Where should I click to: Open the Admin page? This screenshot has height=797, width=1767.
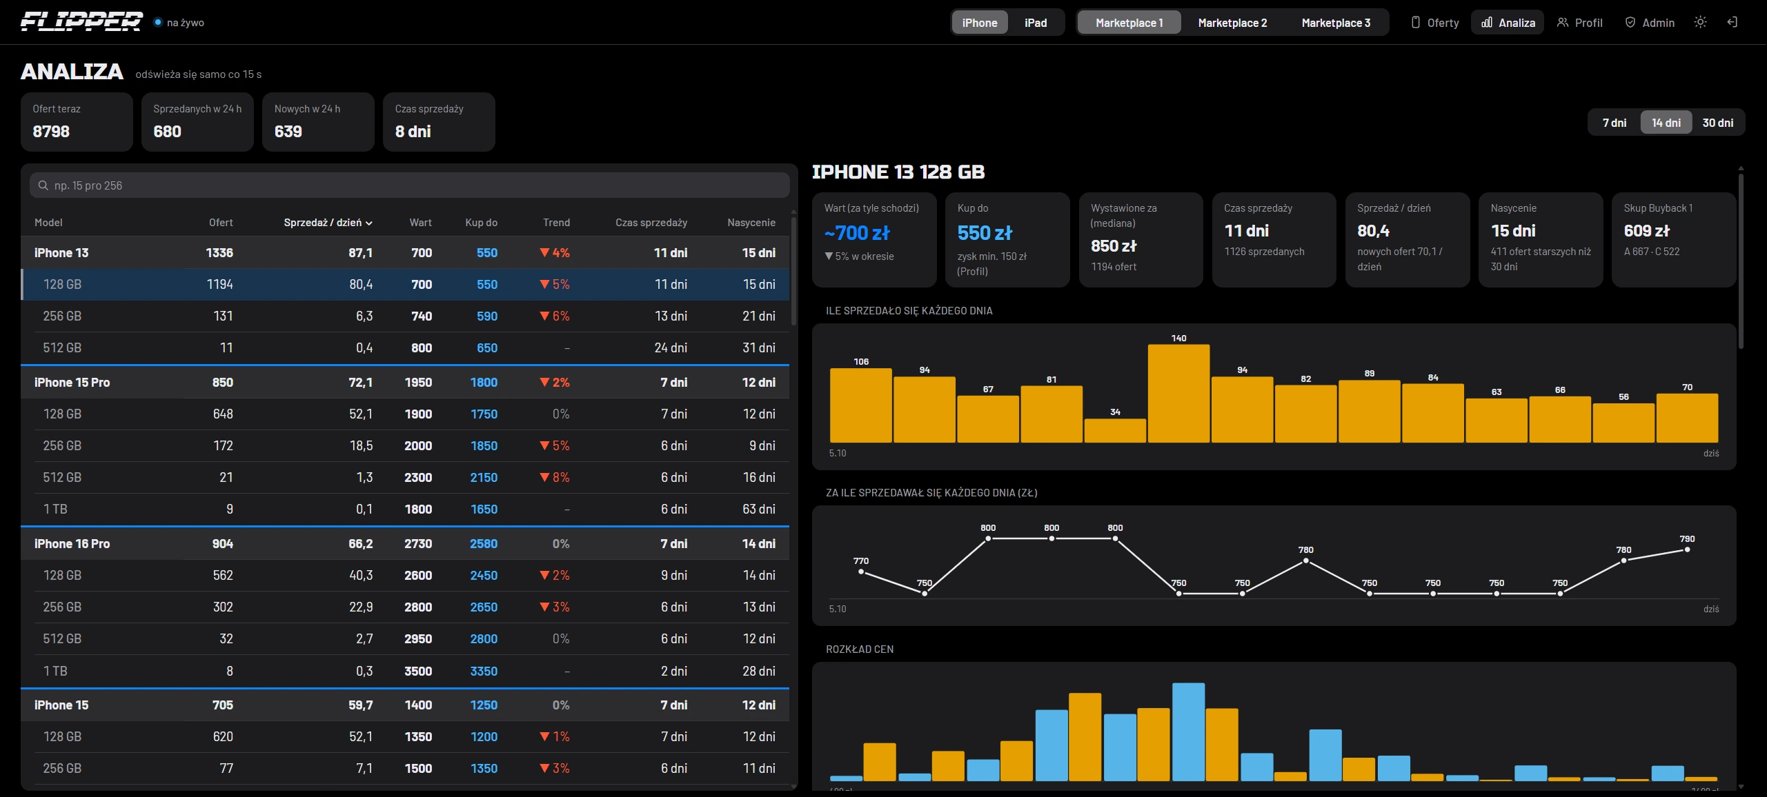pyautogui.click(x=1649, y=23)
